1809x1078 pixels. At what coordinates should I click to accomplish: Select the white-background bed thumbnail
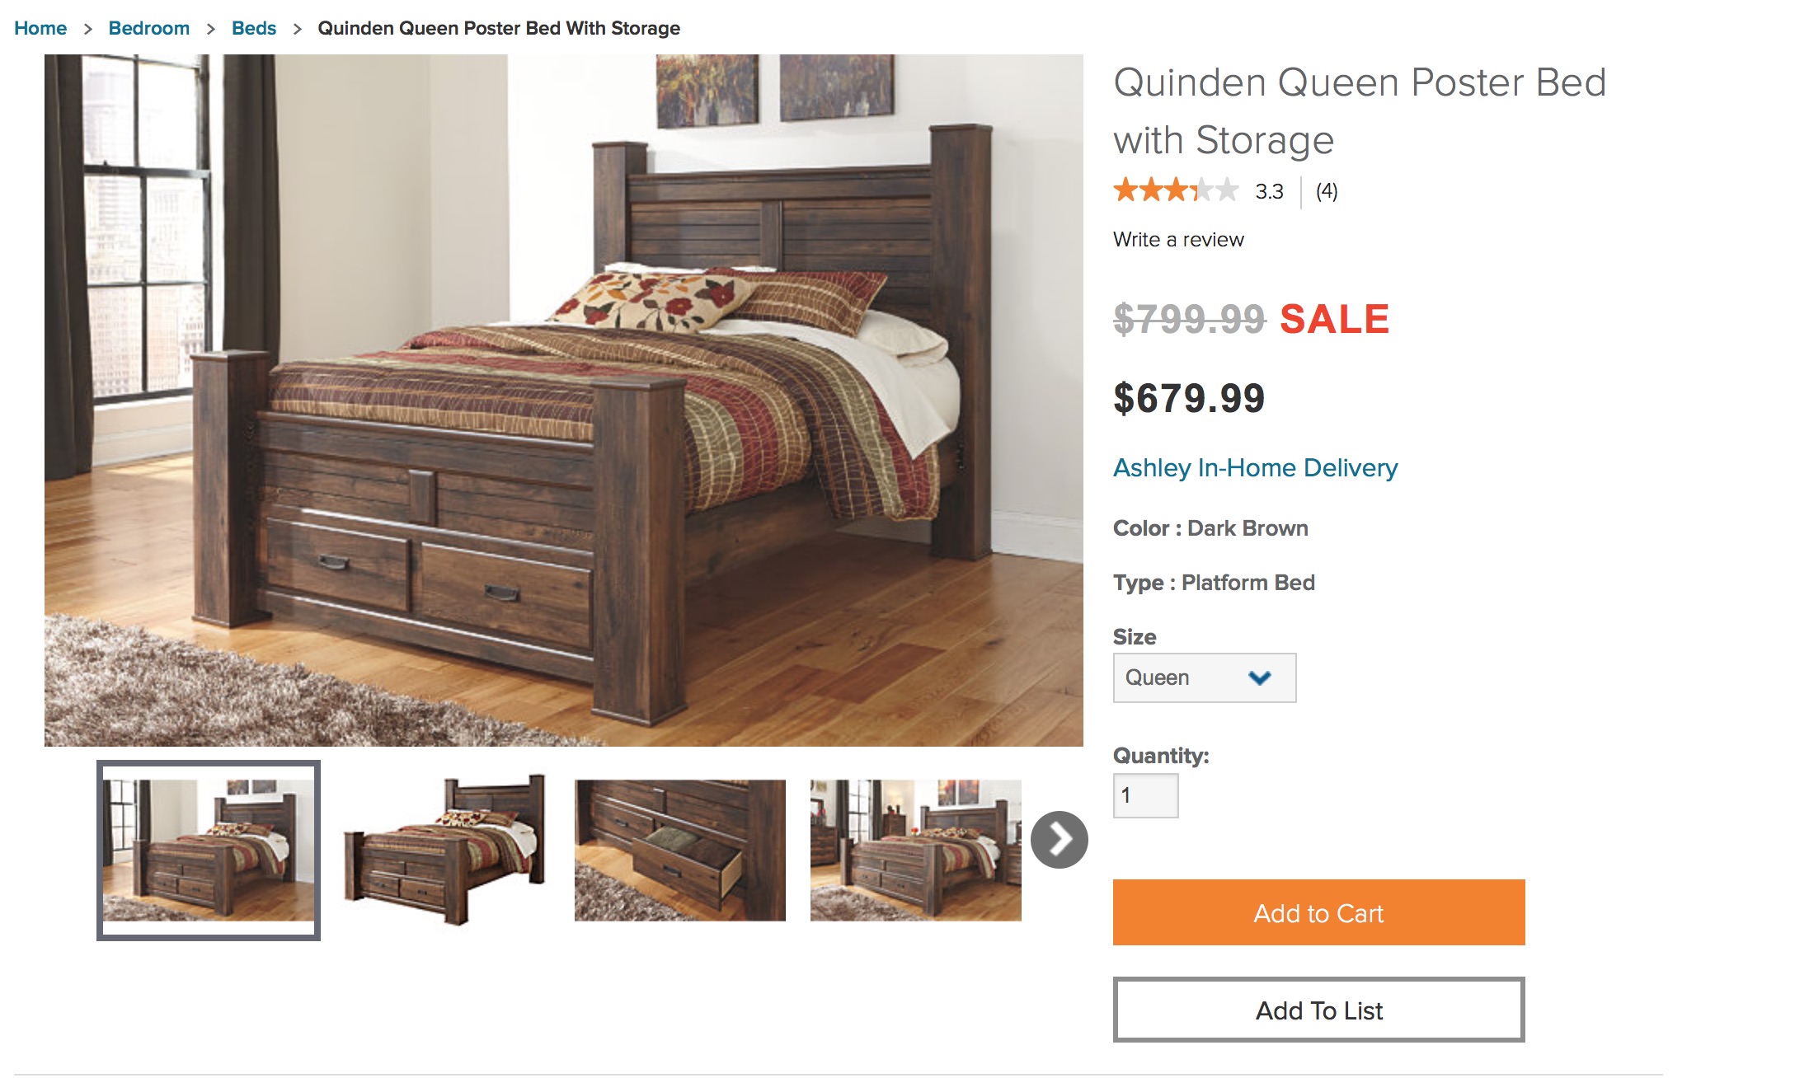445,851
